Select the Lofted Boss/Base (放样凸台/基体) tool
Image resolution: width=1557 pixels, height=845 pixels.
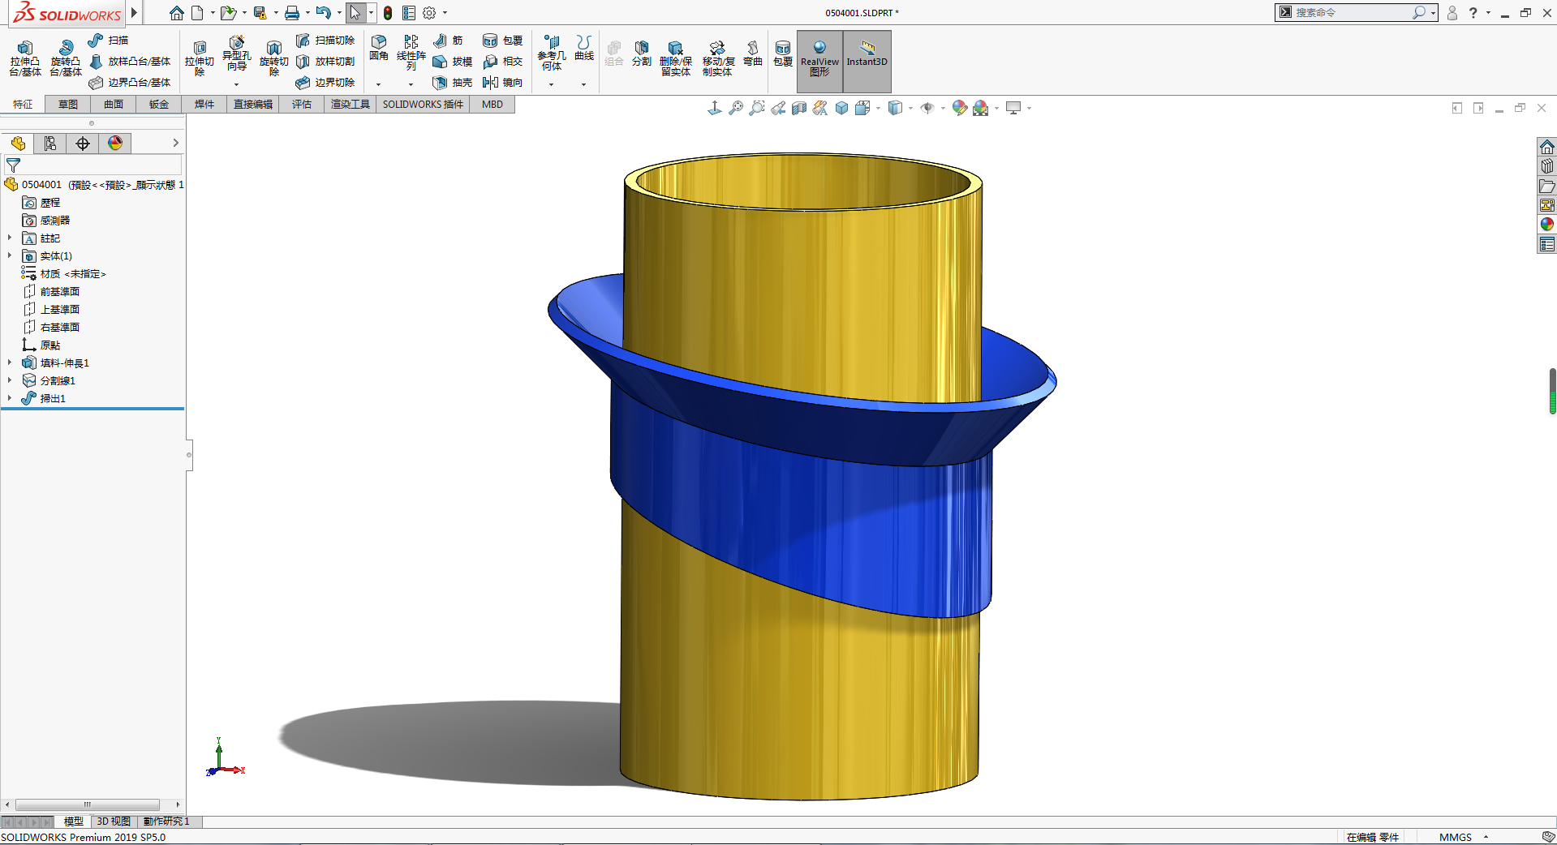click(x=130, y=61)
